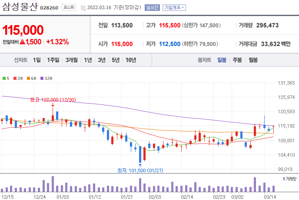
Task: Click the red 20-day moving average swatch
Action: point(15,79)
